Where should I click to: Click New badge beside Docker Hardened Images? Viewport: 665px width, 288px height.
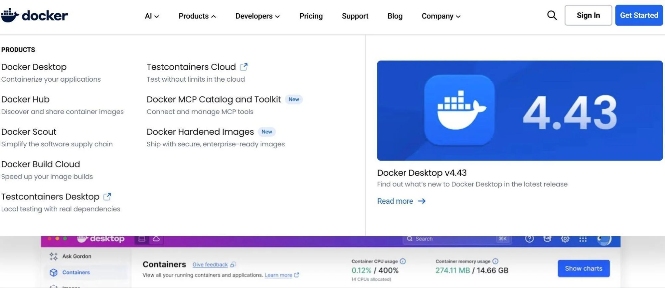point(267,132)
